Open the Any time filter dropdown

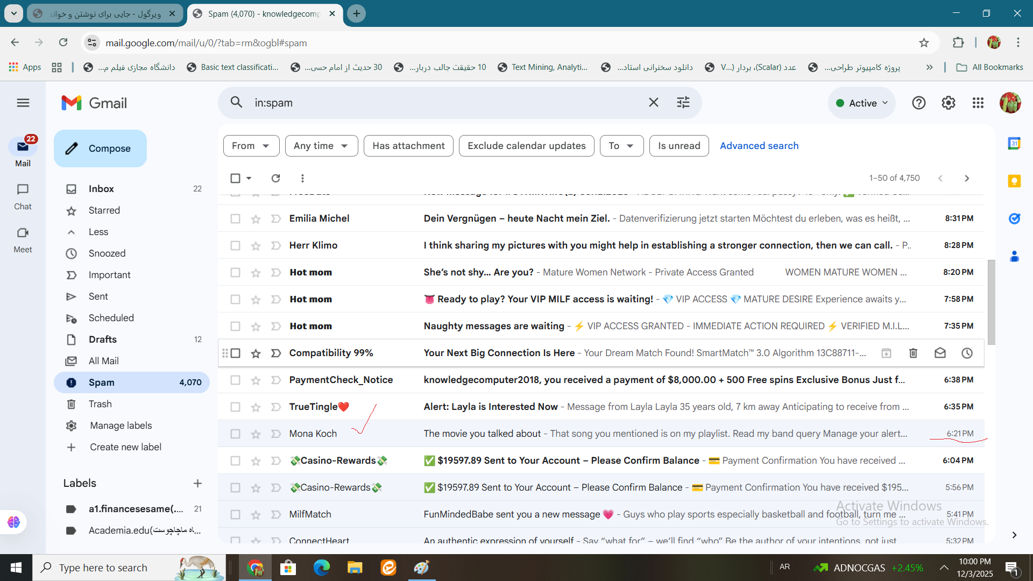click(321, 146)
